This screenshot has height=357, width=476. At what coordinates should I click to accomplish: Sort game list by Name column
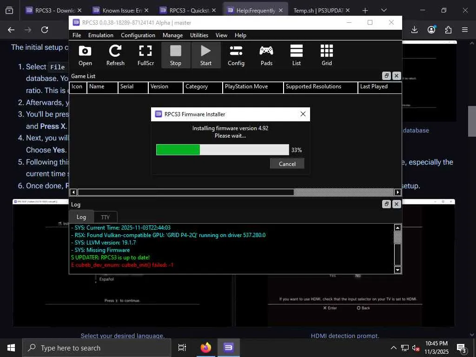tap(102, 86)
